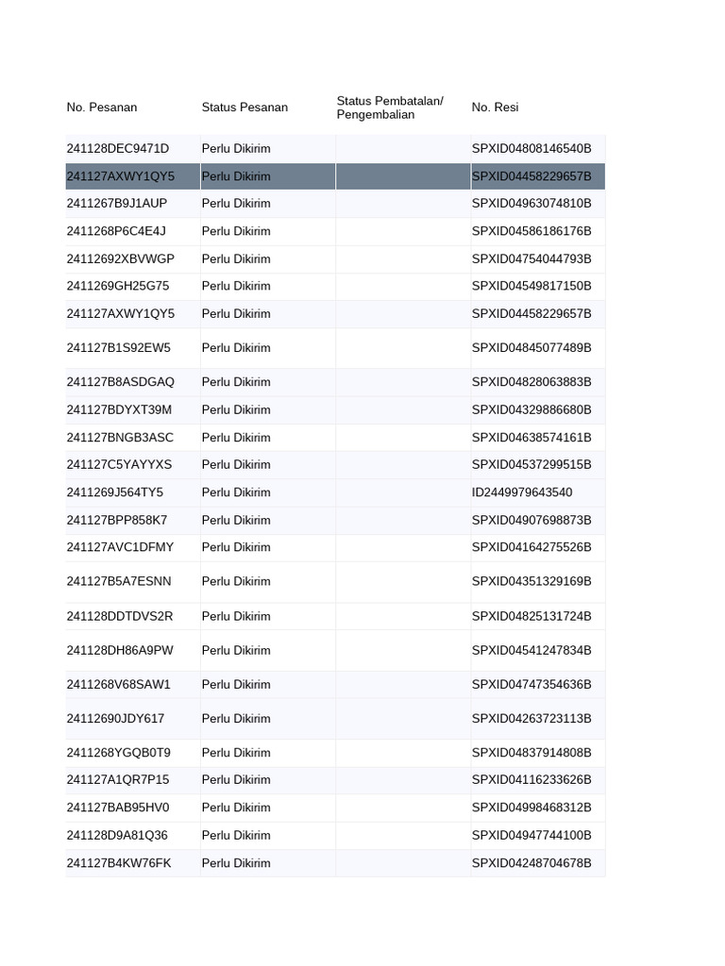This screenshot has height=966, width=725.
Task: Select tracking number SPXID04248704678B
Action: click(x=531, y=863)
